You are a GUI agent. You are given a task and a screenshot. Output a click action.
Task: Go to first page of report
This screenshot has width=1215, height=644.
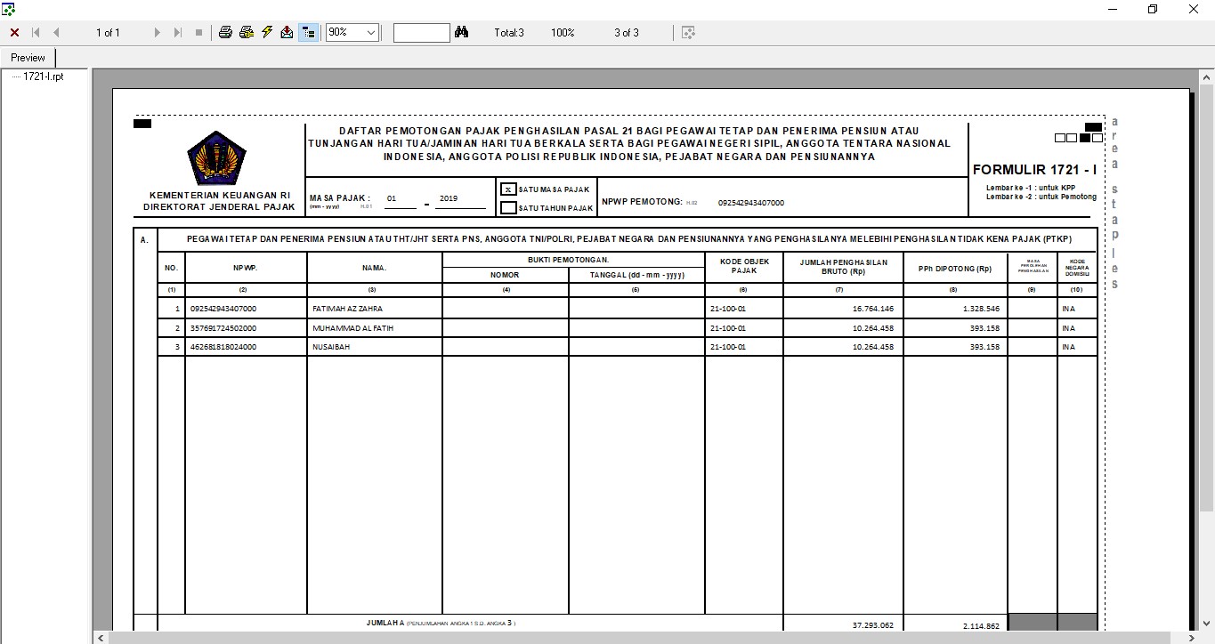click(36, 33)
